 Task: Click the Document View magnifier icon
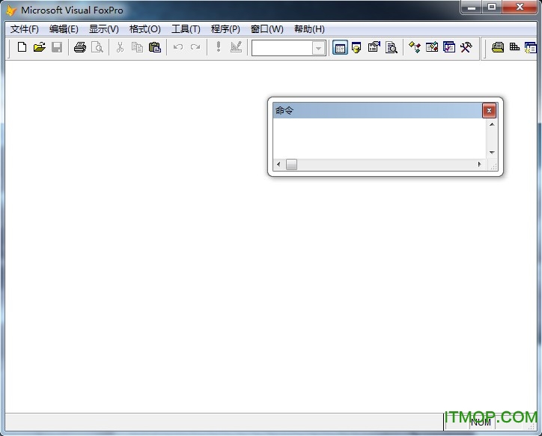tap(392, 47)
